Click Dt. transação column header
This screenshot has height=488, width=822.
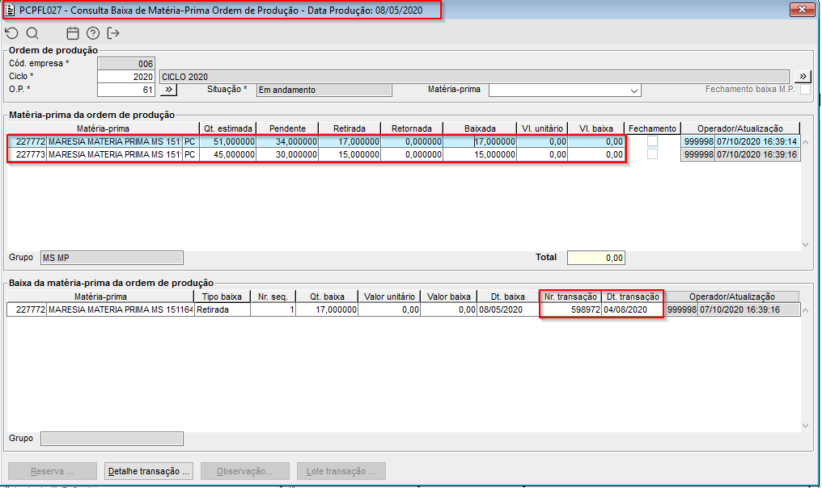click(x=633, y=297)
